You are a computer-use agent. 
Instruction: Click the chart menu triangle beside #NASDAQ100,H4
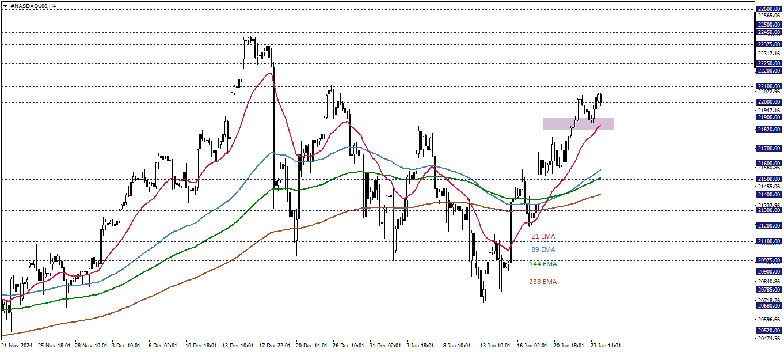[5, 5]
